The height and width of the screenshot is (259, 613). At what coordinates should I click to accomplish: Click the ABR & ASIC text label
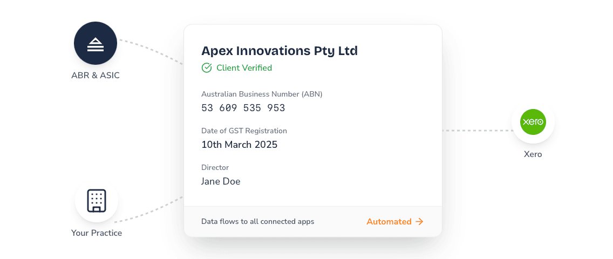pyautogui.click(x=96, y=76)
